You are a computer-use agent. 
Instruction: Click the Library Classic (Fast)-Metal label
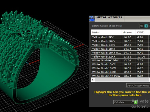[x=107, y=26]
